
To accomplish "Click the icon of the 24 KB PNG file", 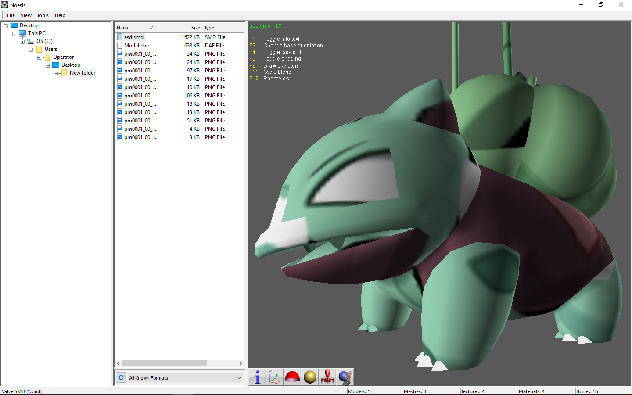I will [120, 62].
